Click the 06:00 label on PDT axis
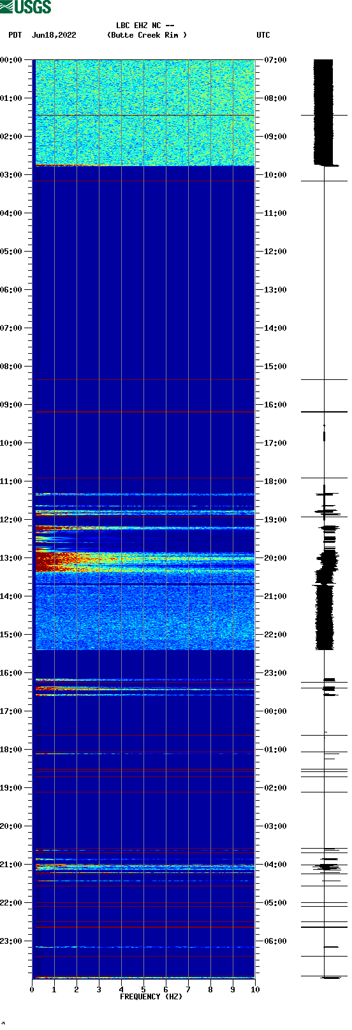Image resolution: width=352 pixels, height=1030 pixels. pos(11,290)
